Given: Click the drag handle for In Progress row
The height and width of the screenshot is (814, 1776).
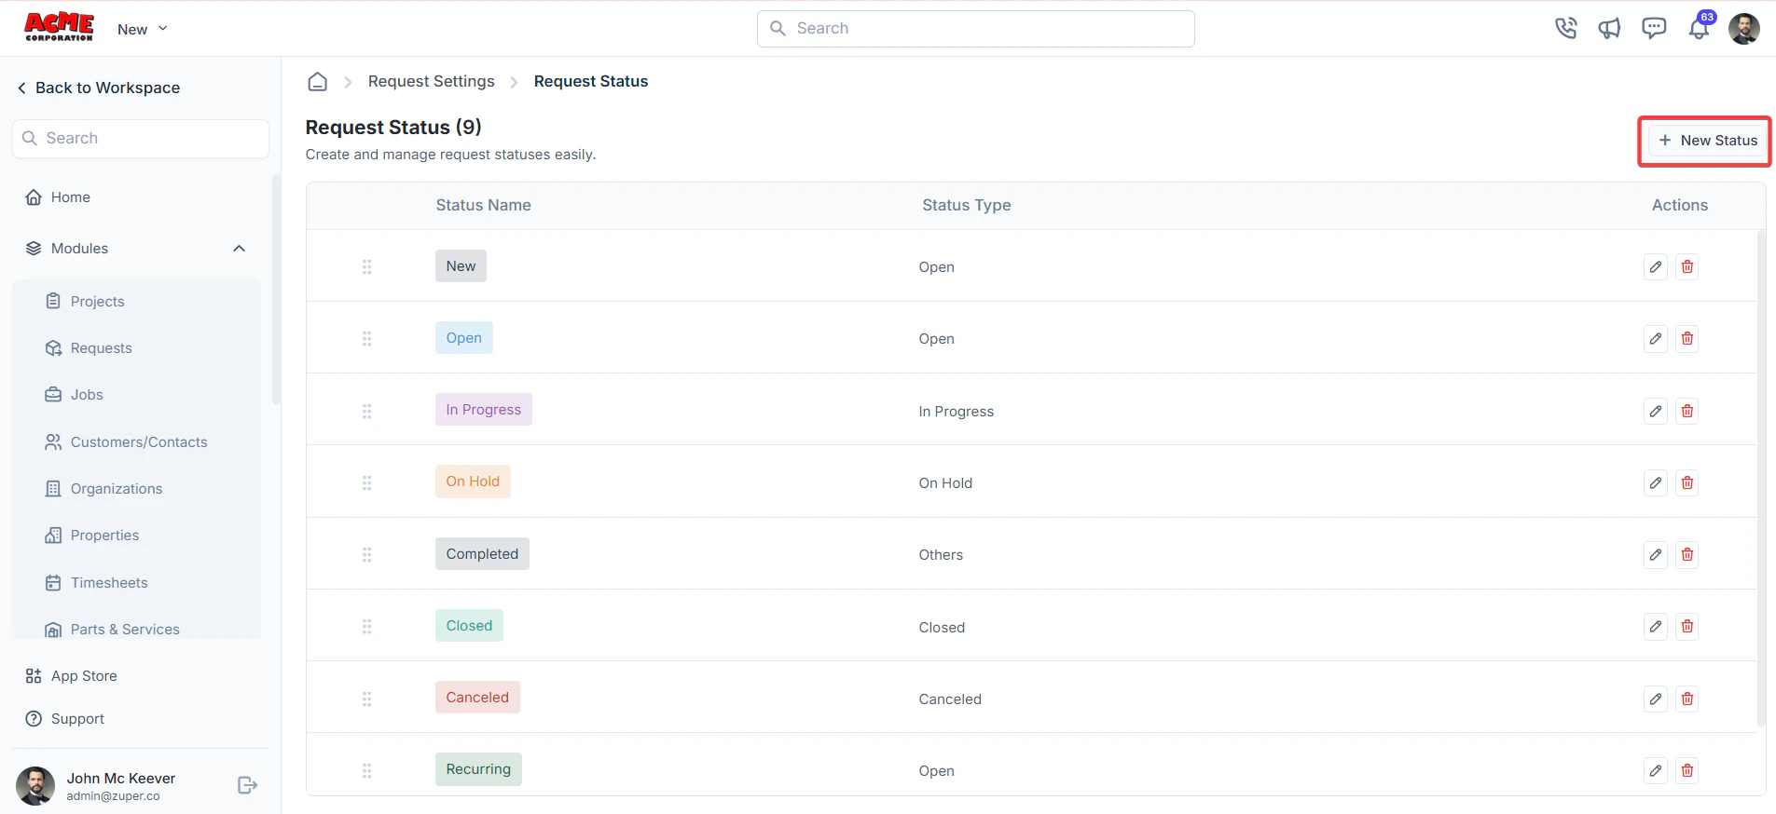Looking at the screenshot, I should (x=367, y=411).
